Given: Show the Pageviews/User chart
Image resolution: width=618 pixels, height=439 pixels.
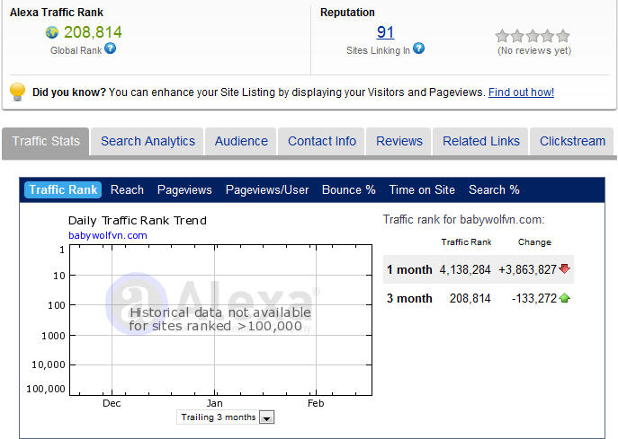Looking at the screenshot, I should [x=267, y=189].
